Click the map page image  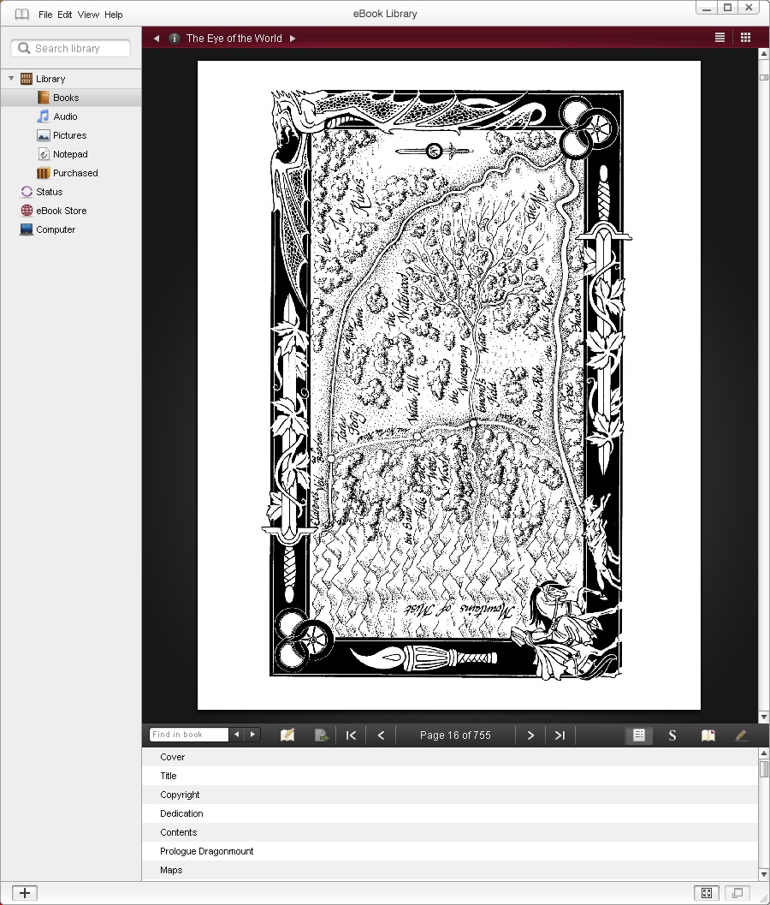point(448,385)
